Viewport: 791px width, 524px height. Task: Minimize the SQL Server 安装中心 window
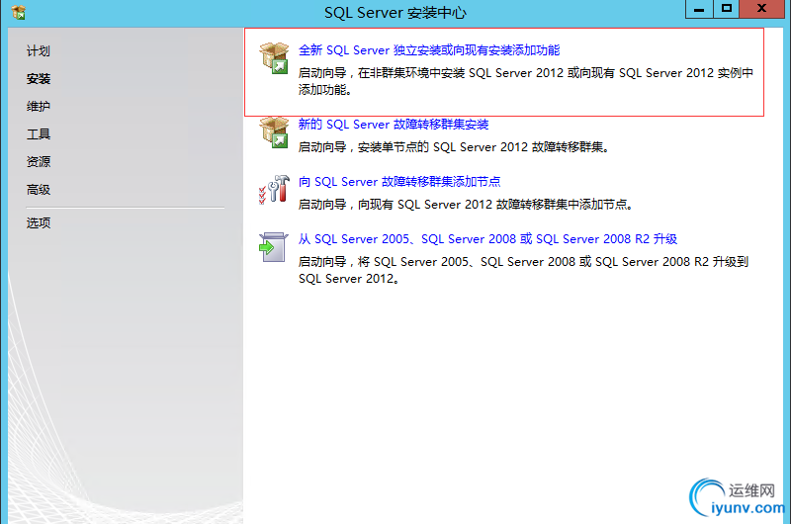tap(699, 9)
